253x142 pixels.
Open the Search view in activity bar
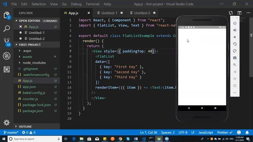[6, 28]
